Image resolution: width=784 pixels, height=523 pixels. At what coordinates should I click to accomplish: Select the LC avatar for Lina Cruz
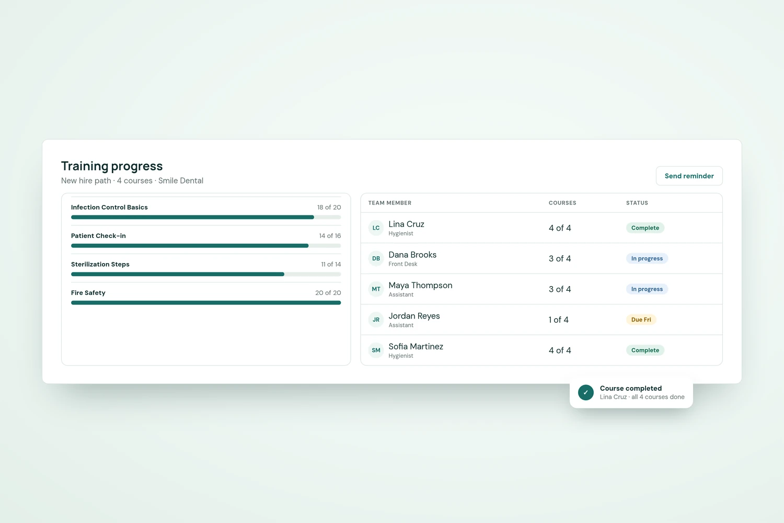click(376, 228)
